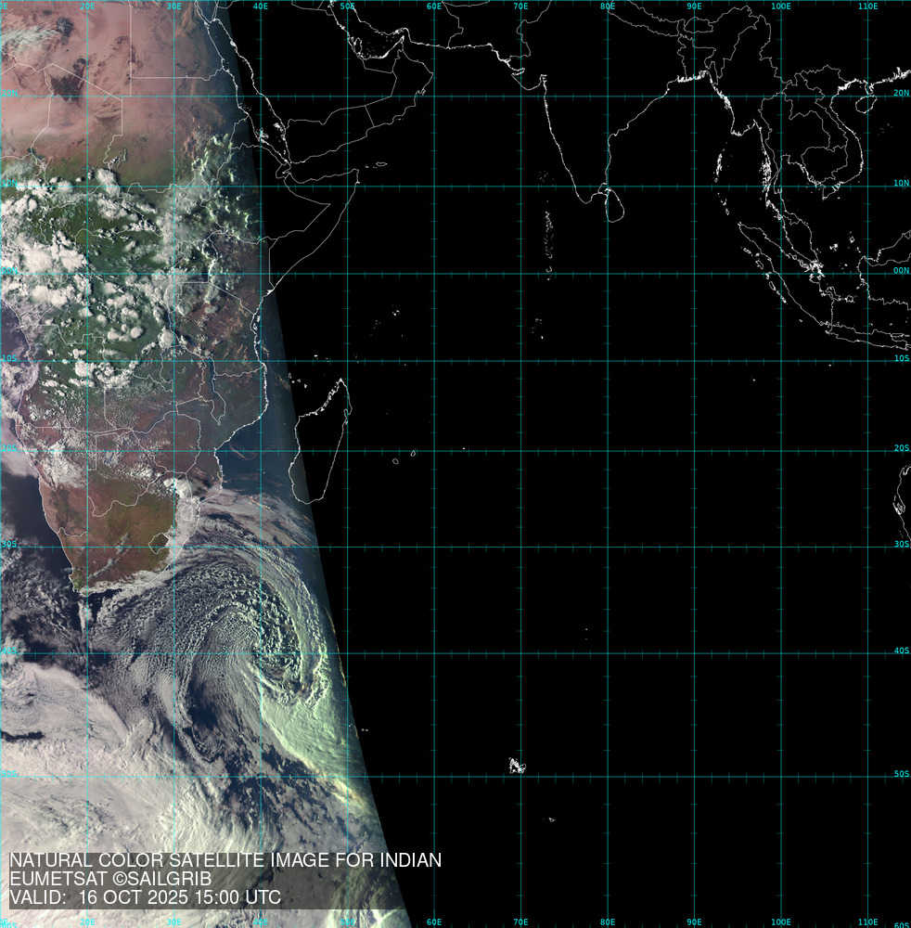The width and height of the screenshot is (911, 928).
Task: Click the 60E longitude label at bottom
Action: click(434, 922)
